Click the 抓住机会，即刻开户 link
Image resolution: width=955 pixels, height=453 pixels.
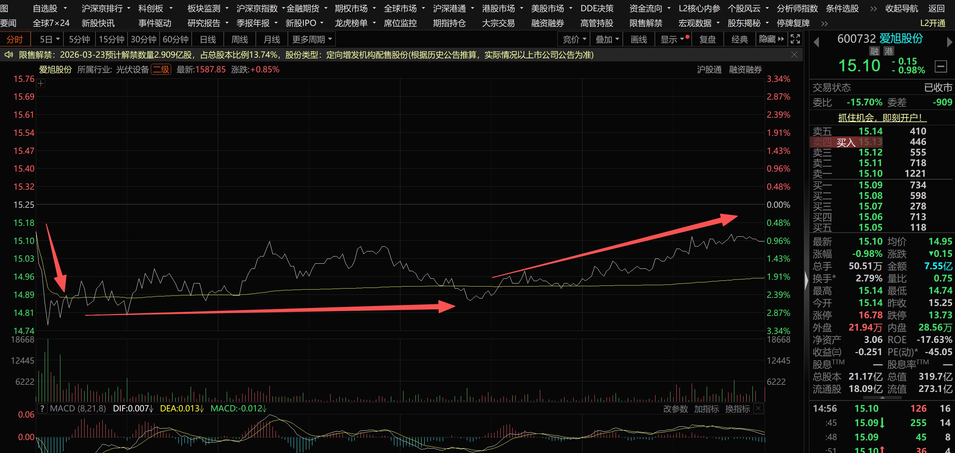[x=882, y=117]
